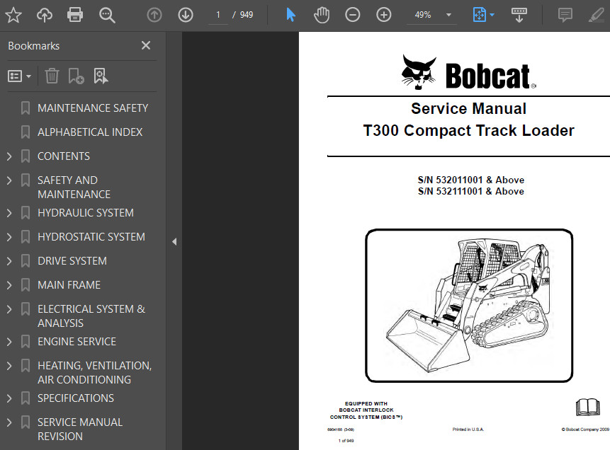Viewport: 610px width, 450px height.
Task: Zoom in with plus button
Action: coord(383,15)
